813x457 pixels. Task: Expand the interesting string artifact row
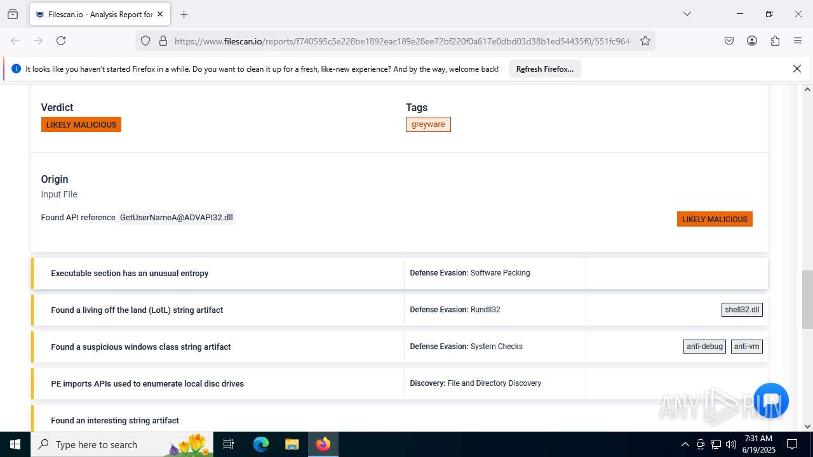click(400, 419)
